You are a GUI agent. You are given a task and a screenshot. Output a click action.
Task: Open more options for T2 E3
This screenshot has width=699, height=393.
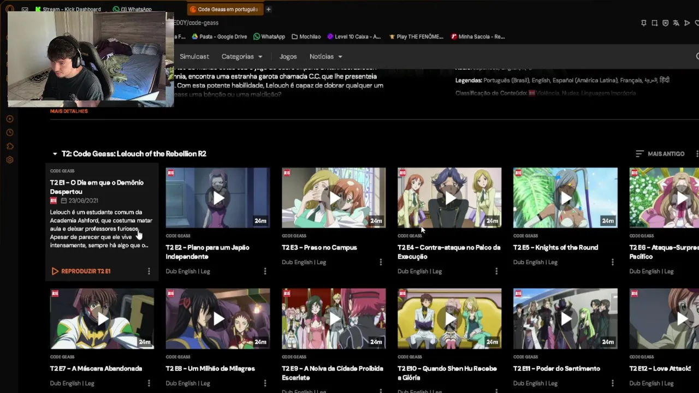pyautogui.click(x=381, y=263)
